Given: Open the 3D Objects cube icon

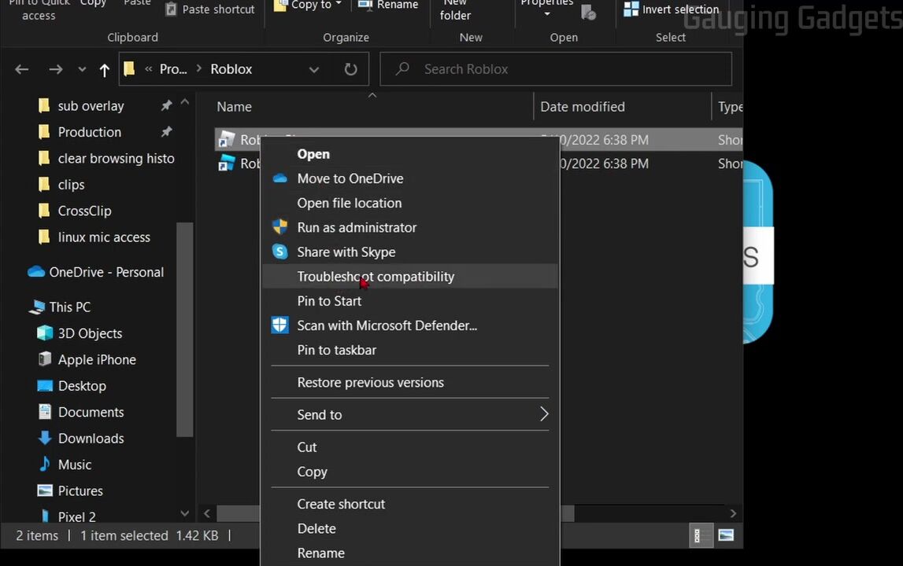Looking at the screenshot, I should pos(44,333).
